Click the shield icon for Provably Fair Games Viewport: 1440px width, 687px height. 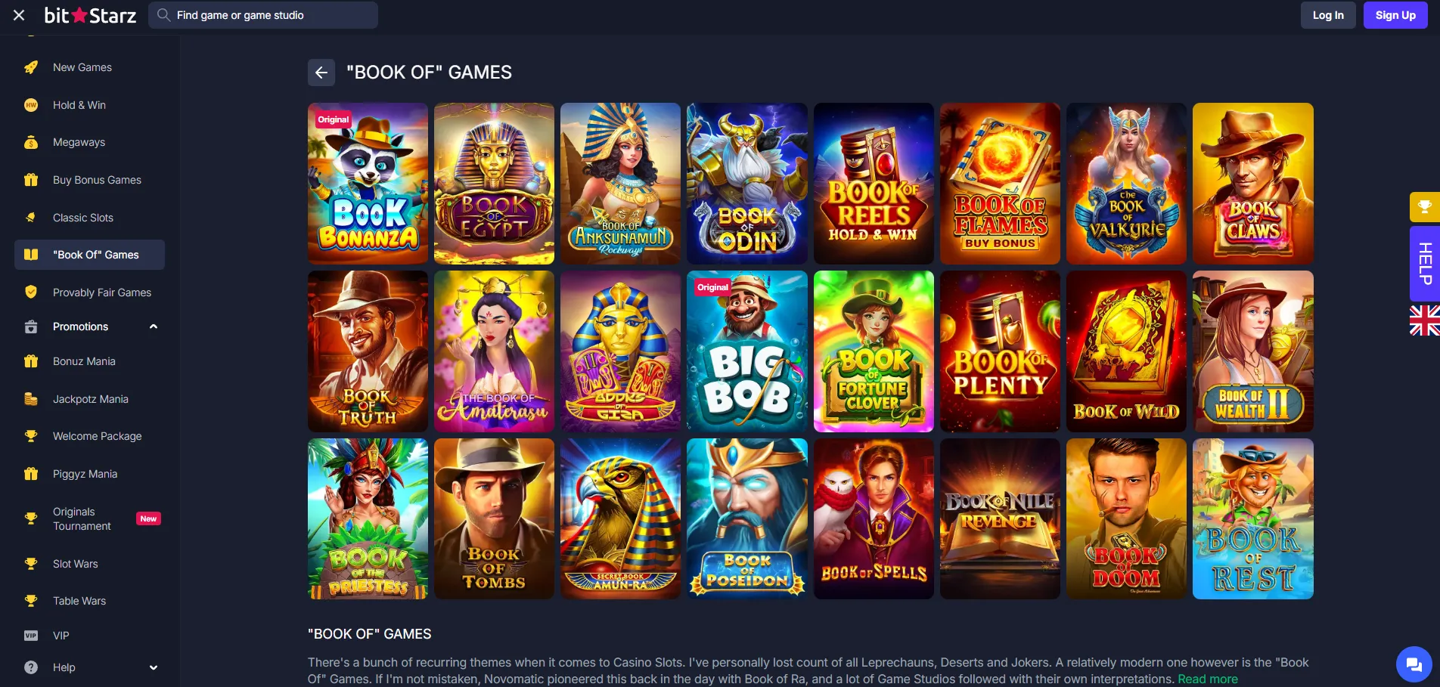coord(31,292)
